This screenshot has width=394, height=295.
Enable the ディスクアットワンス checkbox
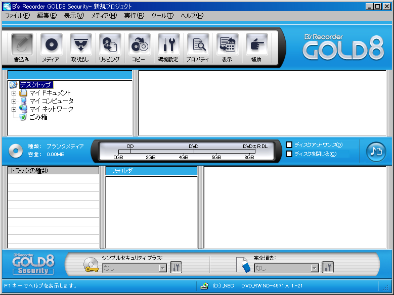pyautogui.click(x=289, y=145)
